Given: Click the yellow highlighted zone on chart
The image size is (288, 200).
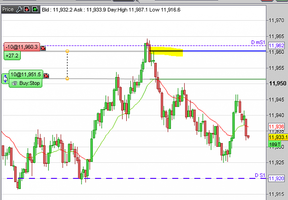Looking at the screenshot, I should click(166, 51).
